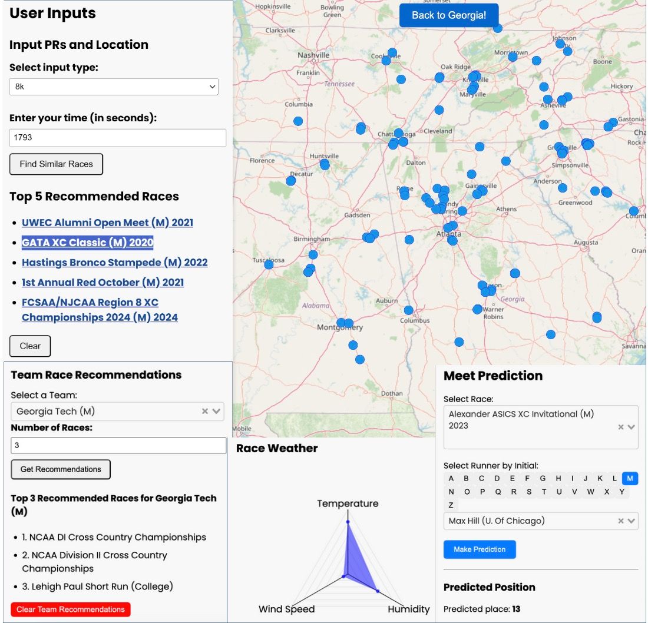This screenshot has height=623, width=648.
Task: Select runner initial L
Action: pyautogui.click(x=614, y=478)
